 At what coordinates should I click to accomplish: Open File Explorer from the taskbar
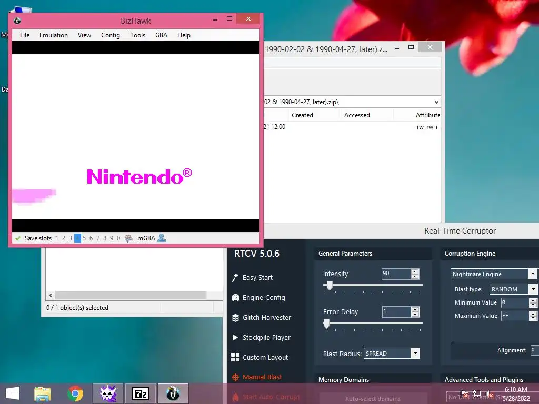(x=43, y=393)
